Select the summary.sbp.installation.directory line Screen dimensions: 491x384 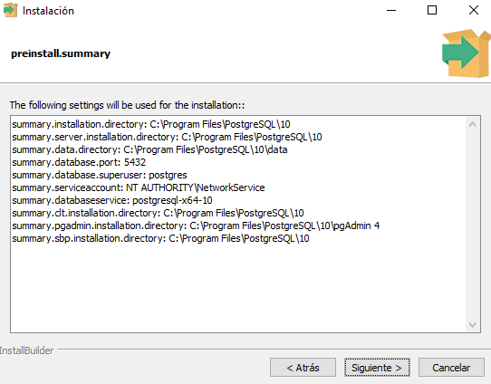pos(160,238)
